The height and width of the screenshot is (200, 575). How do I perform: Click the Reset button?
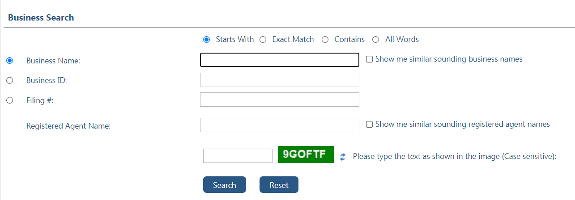click(279, 185)
